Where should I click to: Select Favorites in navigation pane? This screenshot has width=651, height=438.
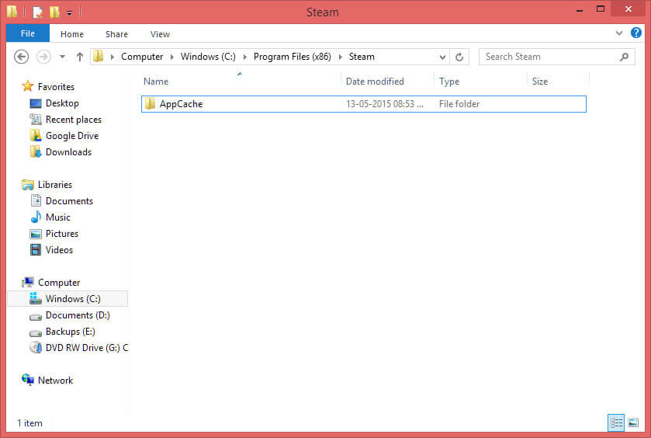point(56,87)
